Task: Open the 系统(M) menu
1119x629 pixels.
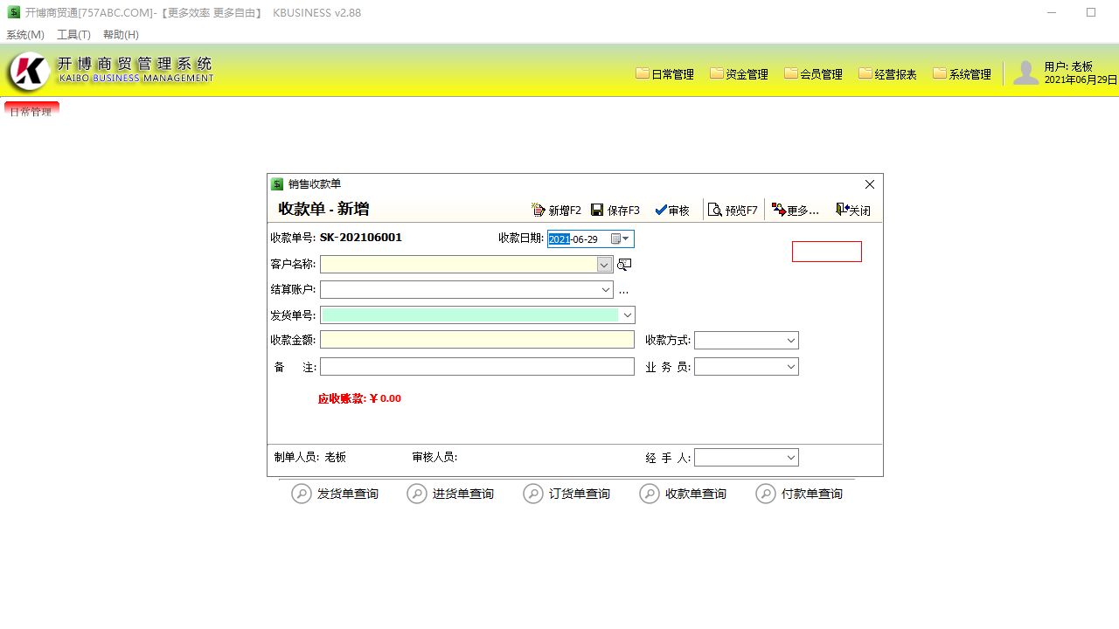Action: pos(25,35)
